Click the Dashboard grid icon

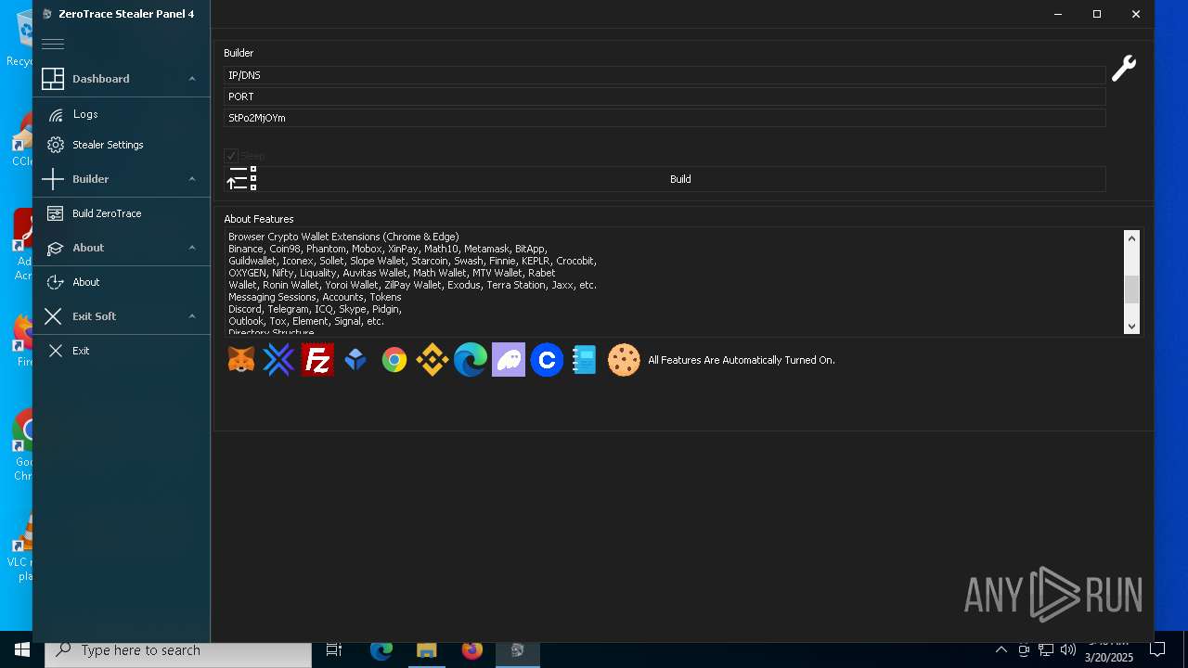pyautogui.click(x=53, y=79)
